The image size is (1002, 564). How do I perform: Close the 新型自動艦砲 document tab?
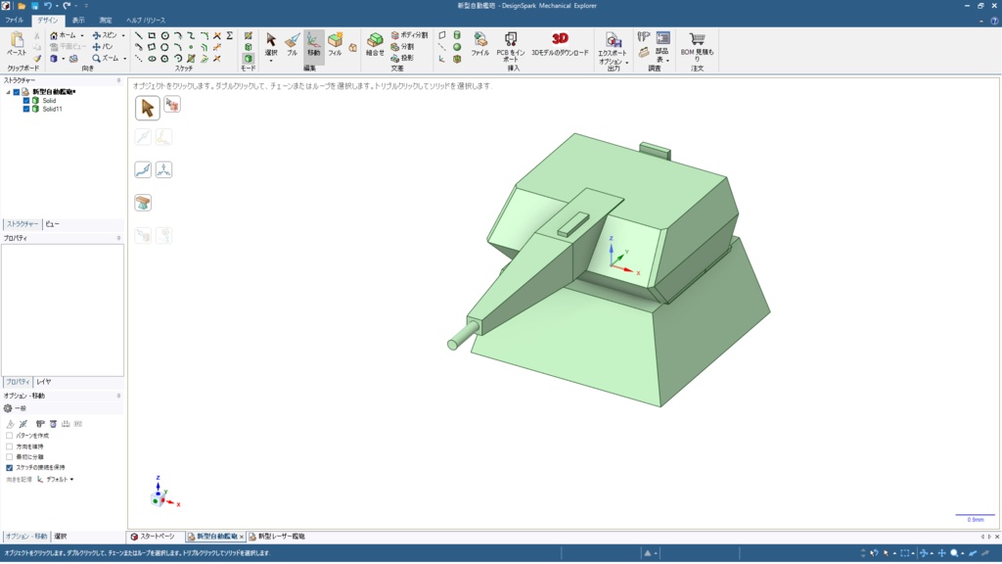click(242, 538)
